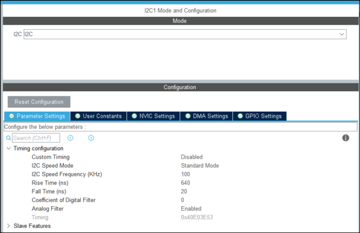Collapse the Timing configuration section
360x233 pixels.
coord(9,148)
